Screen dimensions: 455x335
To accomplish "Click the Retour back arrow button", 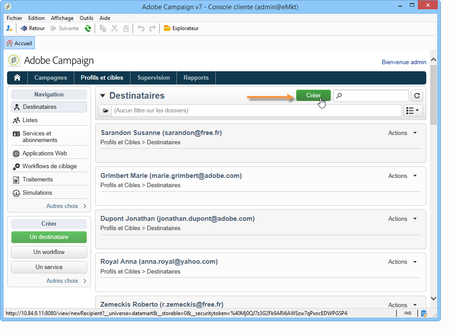I will pos(33,28).
